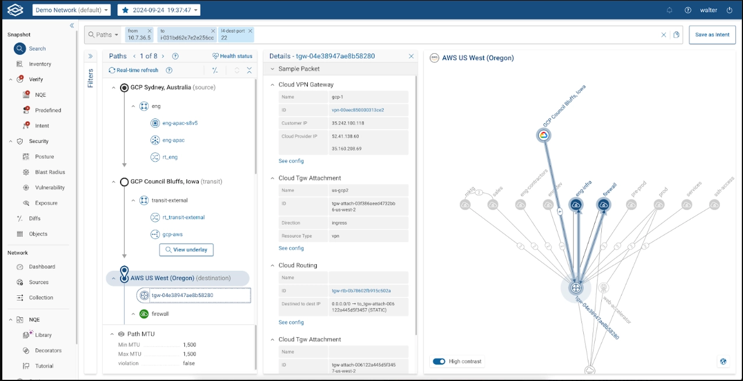Click the Real-time refresh icon

click(x=112, y=70)
